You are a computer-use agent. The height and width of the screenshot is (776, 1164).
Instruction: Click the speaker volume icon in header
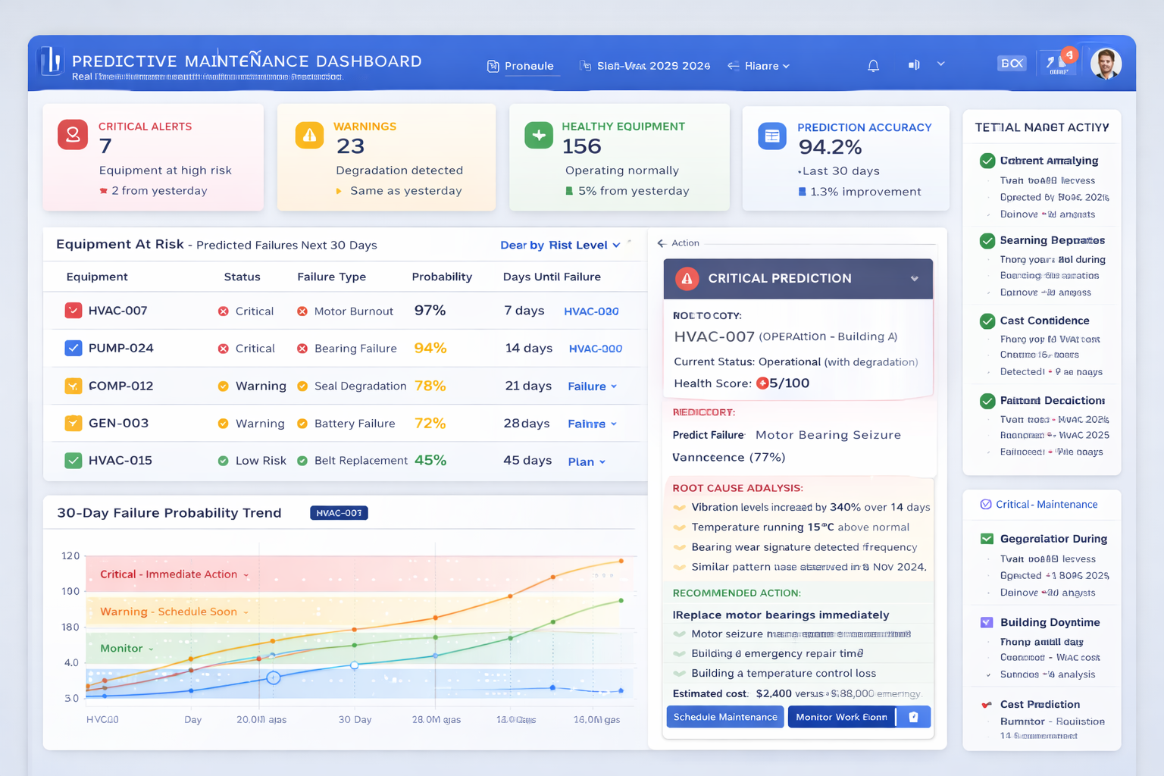pos(914,65)
